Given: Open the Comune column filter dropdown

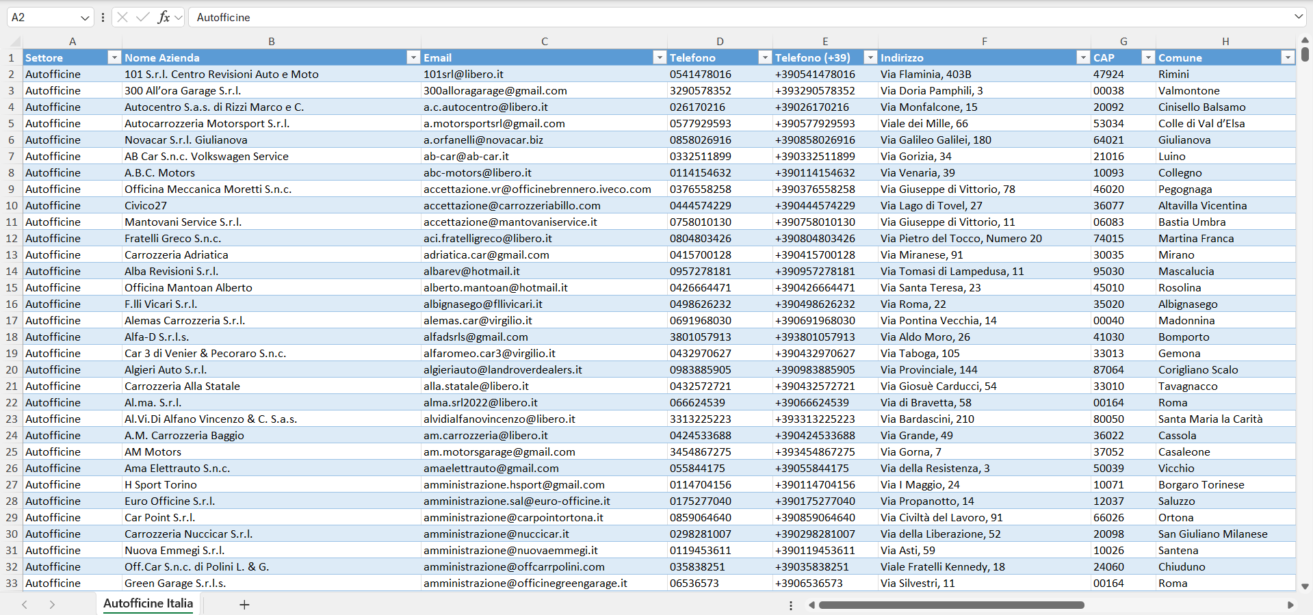Looking at the screenshot, I should pos(1288,57).
